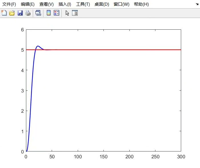Open the 桌面(D) menu
200x168 pixels.
pos(102,4)
